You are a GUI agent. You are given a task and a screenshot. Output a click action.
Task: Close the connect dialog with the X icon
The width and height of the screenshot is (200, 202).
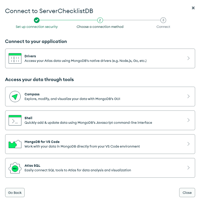click(x=193, y=8)
